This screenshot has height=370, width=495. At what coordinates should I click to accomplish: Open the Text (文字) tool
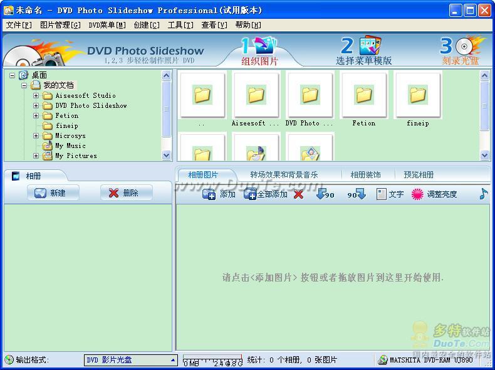pos(390,194)
